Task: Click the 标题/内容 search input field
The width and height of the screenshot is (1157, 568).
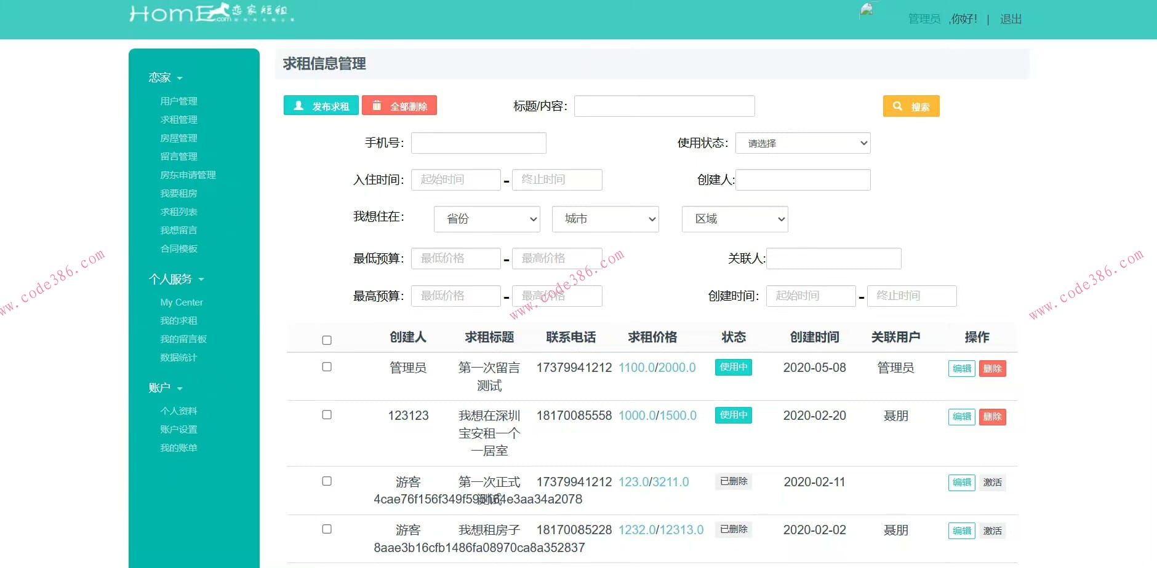Action: coord(663,106)
